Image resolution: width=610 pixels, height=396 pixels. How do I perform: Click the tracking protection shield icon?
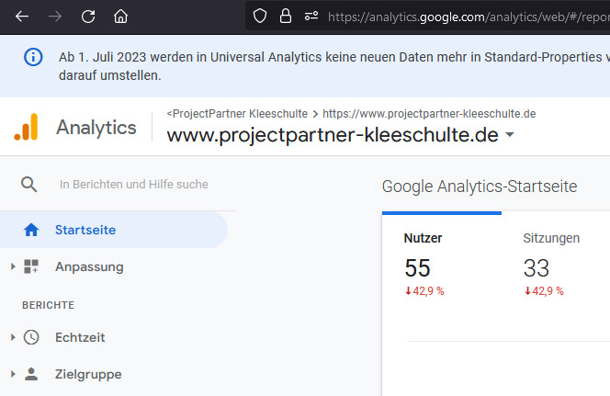pyautogui.click(x=259, y=17)
